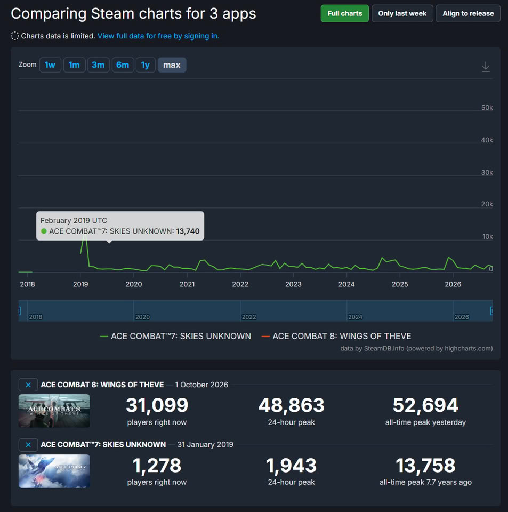The image size is (508, 512).
Task: Remove ACE COMBAT 7 from comparison
Action: (28, 445)
